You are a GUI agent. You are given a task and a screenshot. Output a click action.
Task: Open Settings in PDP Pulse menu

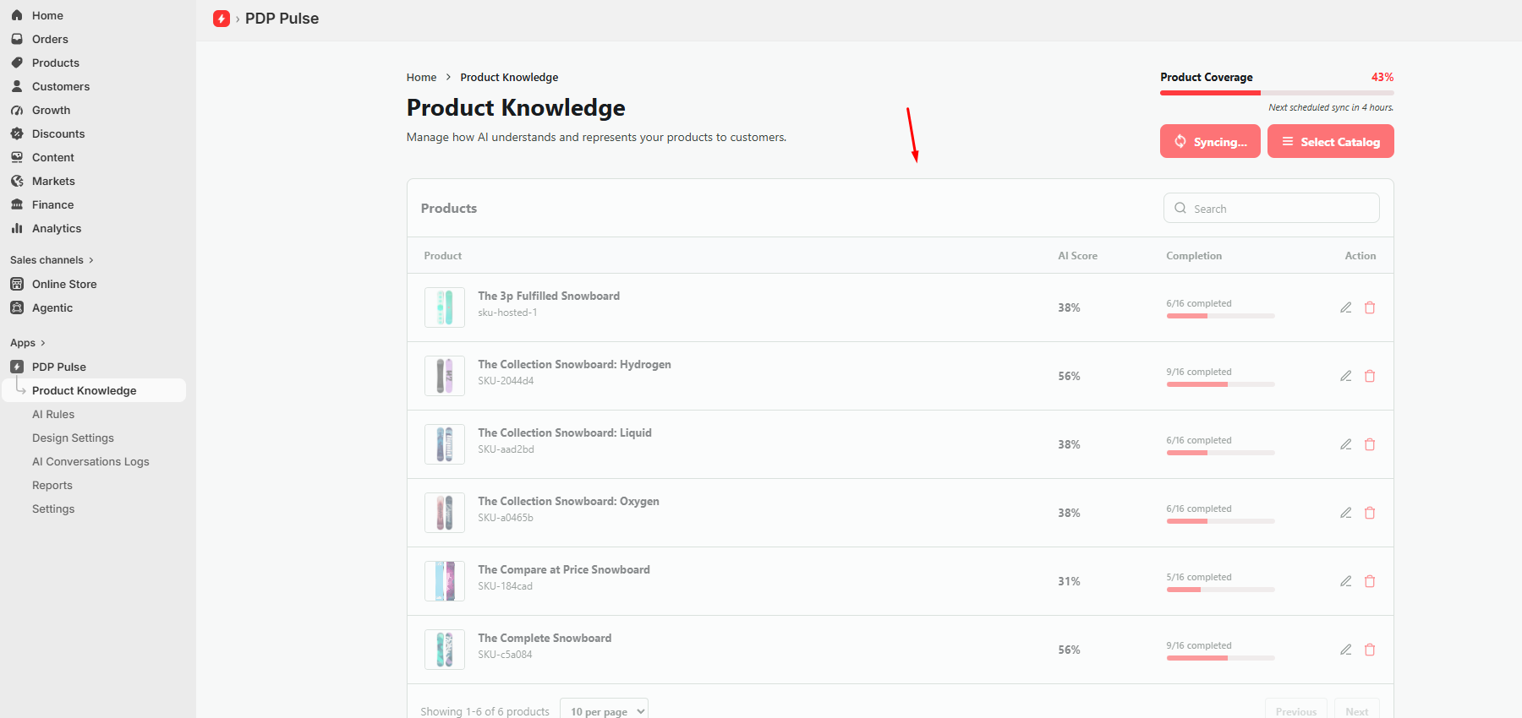click(x=53, y=509)
